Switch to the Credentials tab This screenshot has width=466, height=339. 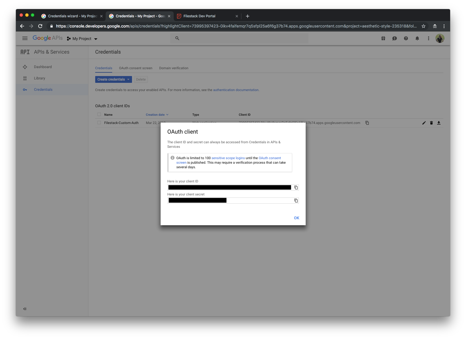(x=104, y=68)
